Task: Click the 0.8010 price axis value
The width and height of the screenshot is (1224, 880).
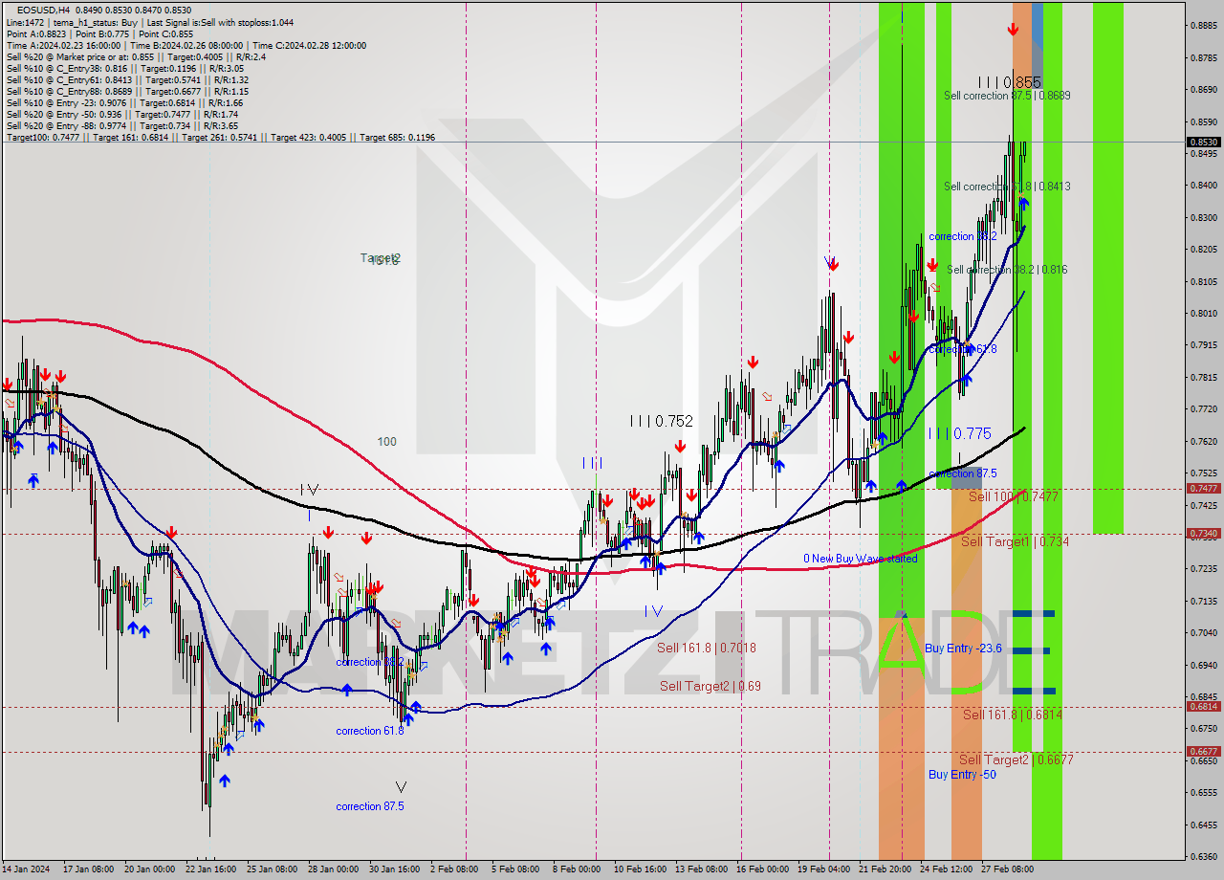Action: point(1203,313)
